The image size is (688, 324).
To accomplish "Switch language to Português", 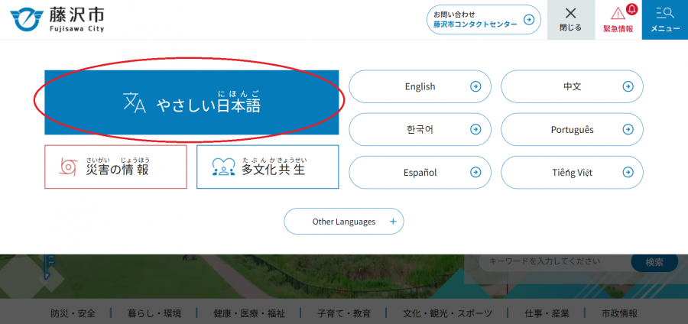I will [x=572, y=129].
